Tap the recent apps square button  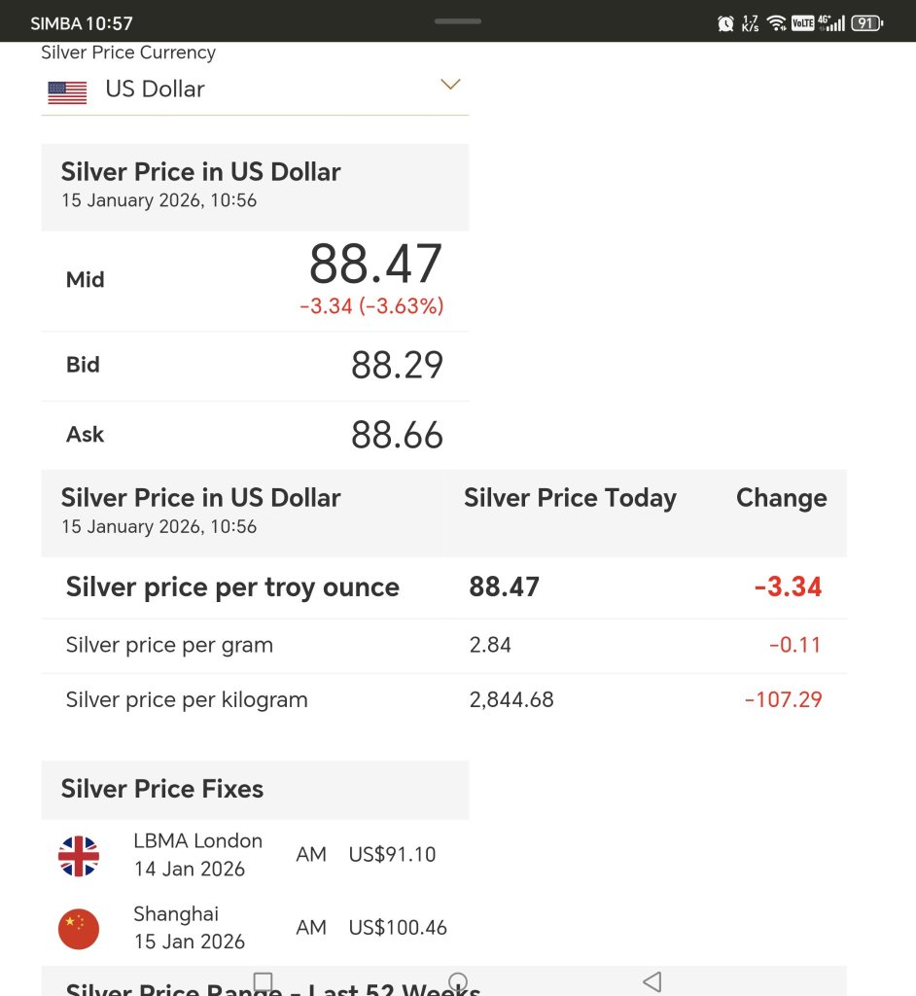click(x=263, y=981)
